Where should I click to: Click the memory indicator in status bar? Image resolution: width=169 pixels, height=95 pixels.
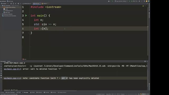pos(145,94)
